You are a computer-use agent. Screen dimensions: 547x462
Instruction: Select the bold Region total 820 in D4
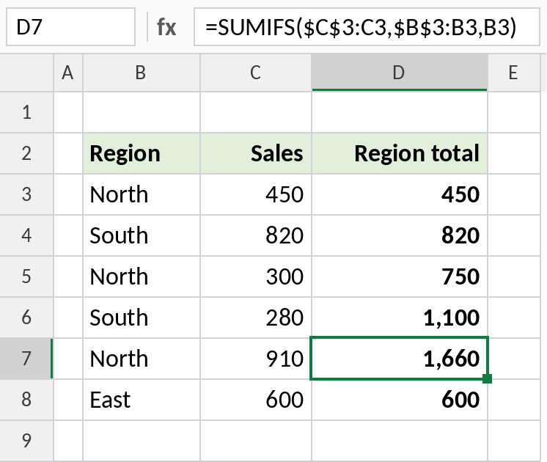pos(400,235)
